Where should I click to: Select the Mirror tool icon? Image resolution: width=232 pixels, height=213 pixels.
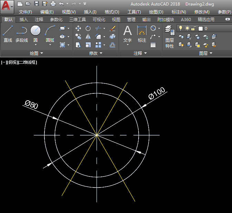coord(88,37)
